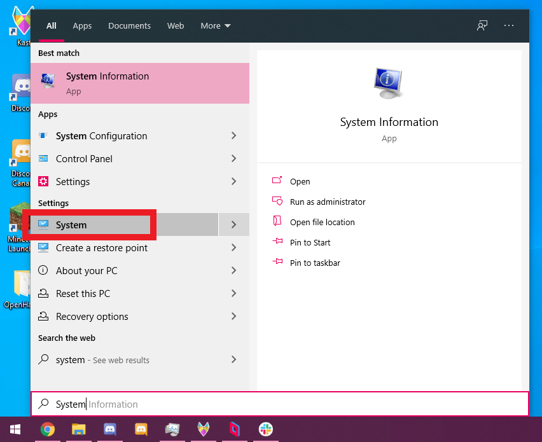
Task: Expand the System Configuration arrow
Action: [233, 136]
